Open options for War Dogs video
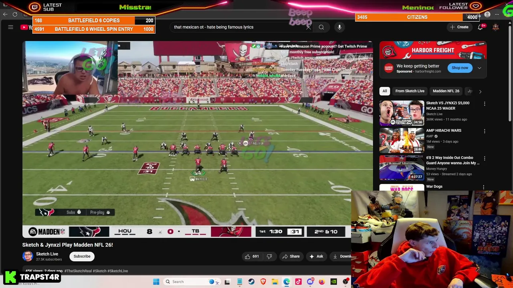The image size is (513, 288). tap(483, 187)
